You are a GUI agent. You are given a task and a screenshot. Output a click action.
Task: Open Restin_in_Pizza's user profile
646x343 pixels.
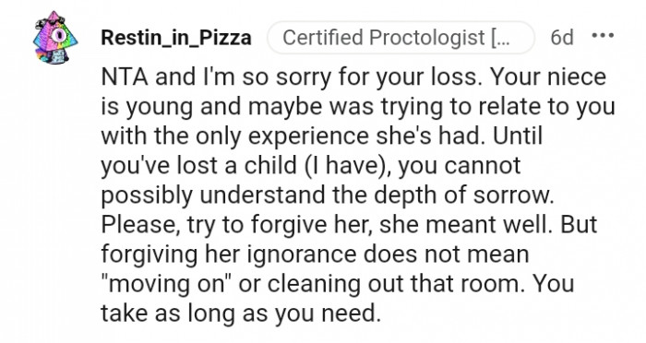click(x=176, y=38)
